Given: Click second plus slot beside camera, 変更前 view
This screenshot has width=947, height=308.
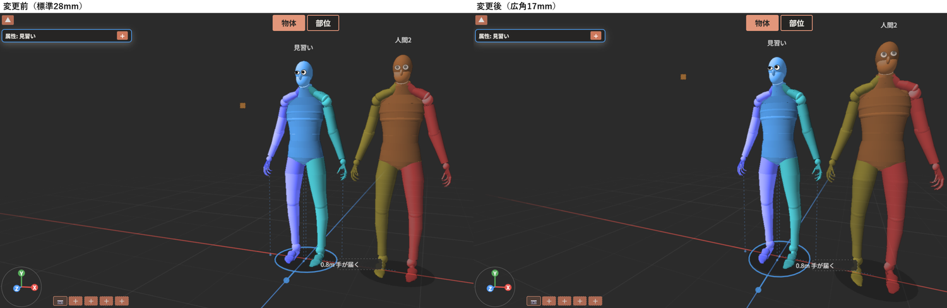Looking at the screenshot, I should pyautogui.click(x=91, y=301).
